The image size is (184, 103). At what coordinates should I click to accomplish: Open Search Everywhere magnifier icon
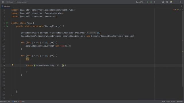click(x=167, y=2)
